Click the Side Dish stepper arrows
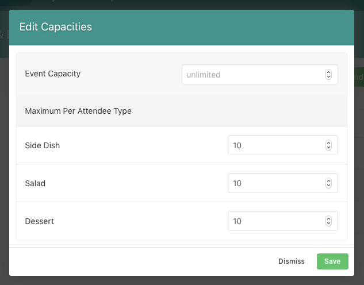 (328, 145)
